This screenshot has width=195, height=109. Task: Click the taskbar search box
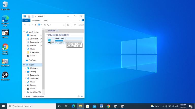[31, 106]
